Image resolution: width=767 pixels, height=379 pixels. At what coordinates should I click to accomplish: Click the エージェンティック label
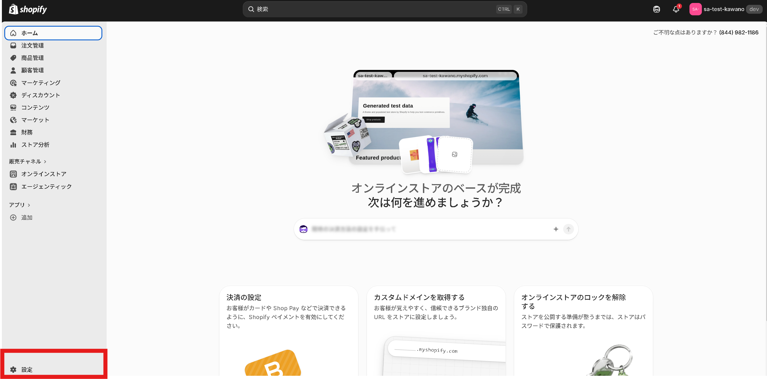(x=47, y=187)
